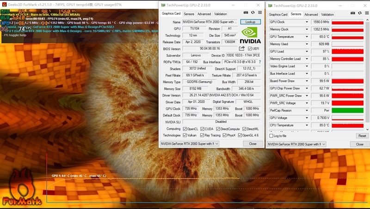Click the Device ID field

pyautogui.click(x=243, y=55)
